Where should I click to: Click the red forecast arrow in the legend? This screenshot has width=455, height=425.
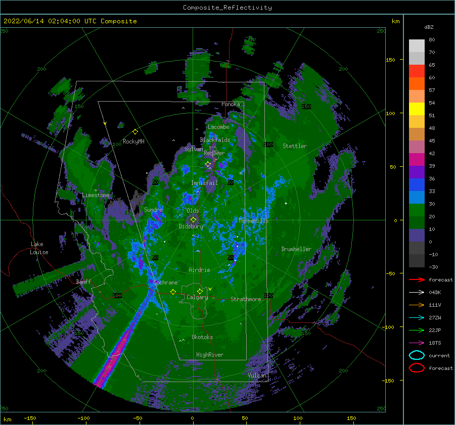click(417, 279)
